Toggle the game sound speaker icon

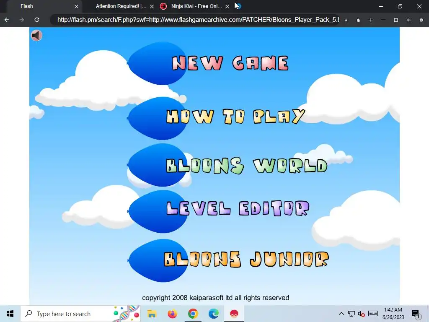pos(36,36)
